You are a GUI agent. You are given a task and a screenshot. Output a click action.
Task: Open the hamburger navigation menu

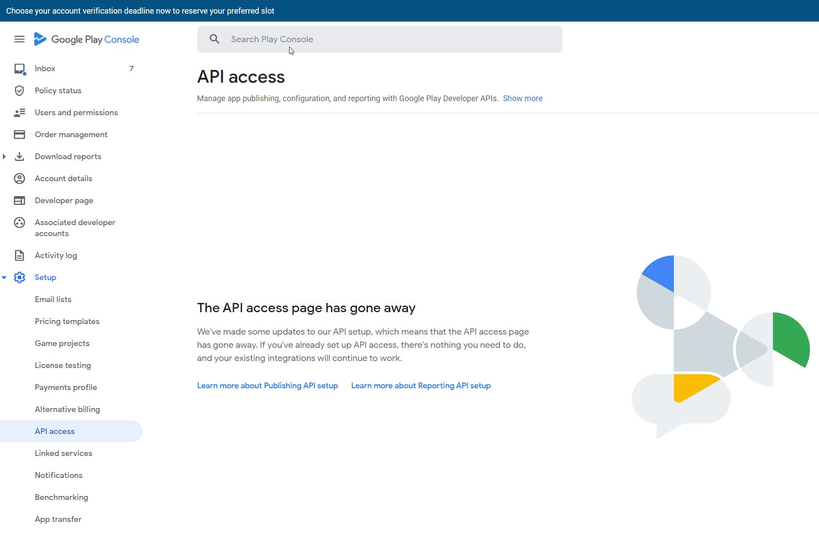19,39
